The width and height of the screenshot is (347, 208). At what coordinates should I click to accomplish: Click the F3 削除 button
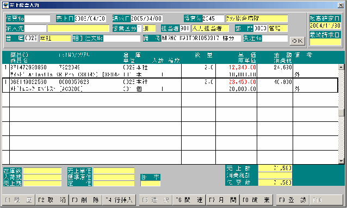(x=85, y=200)
